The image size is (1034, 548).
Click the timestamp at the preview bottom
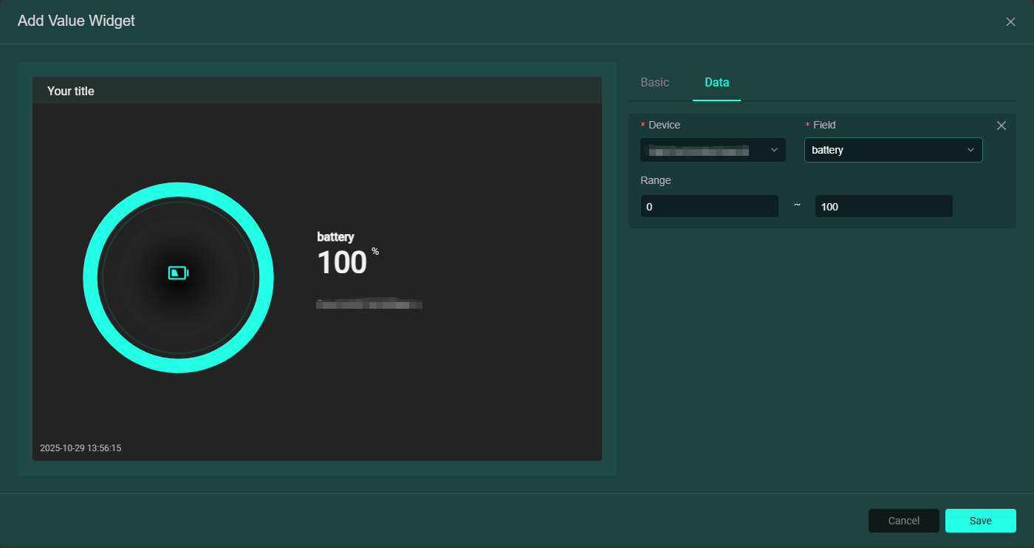coord(81,448)
